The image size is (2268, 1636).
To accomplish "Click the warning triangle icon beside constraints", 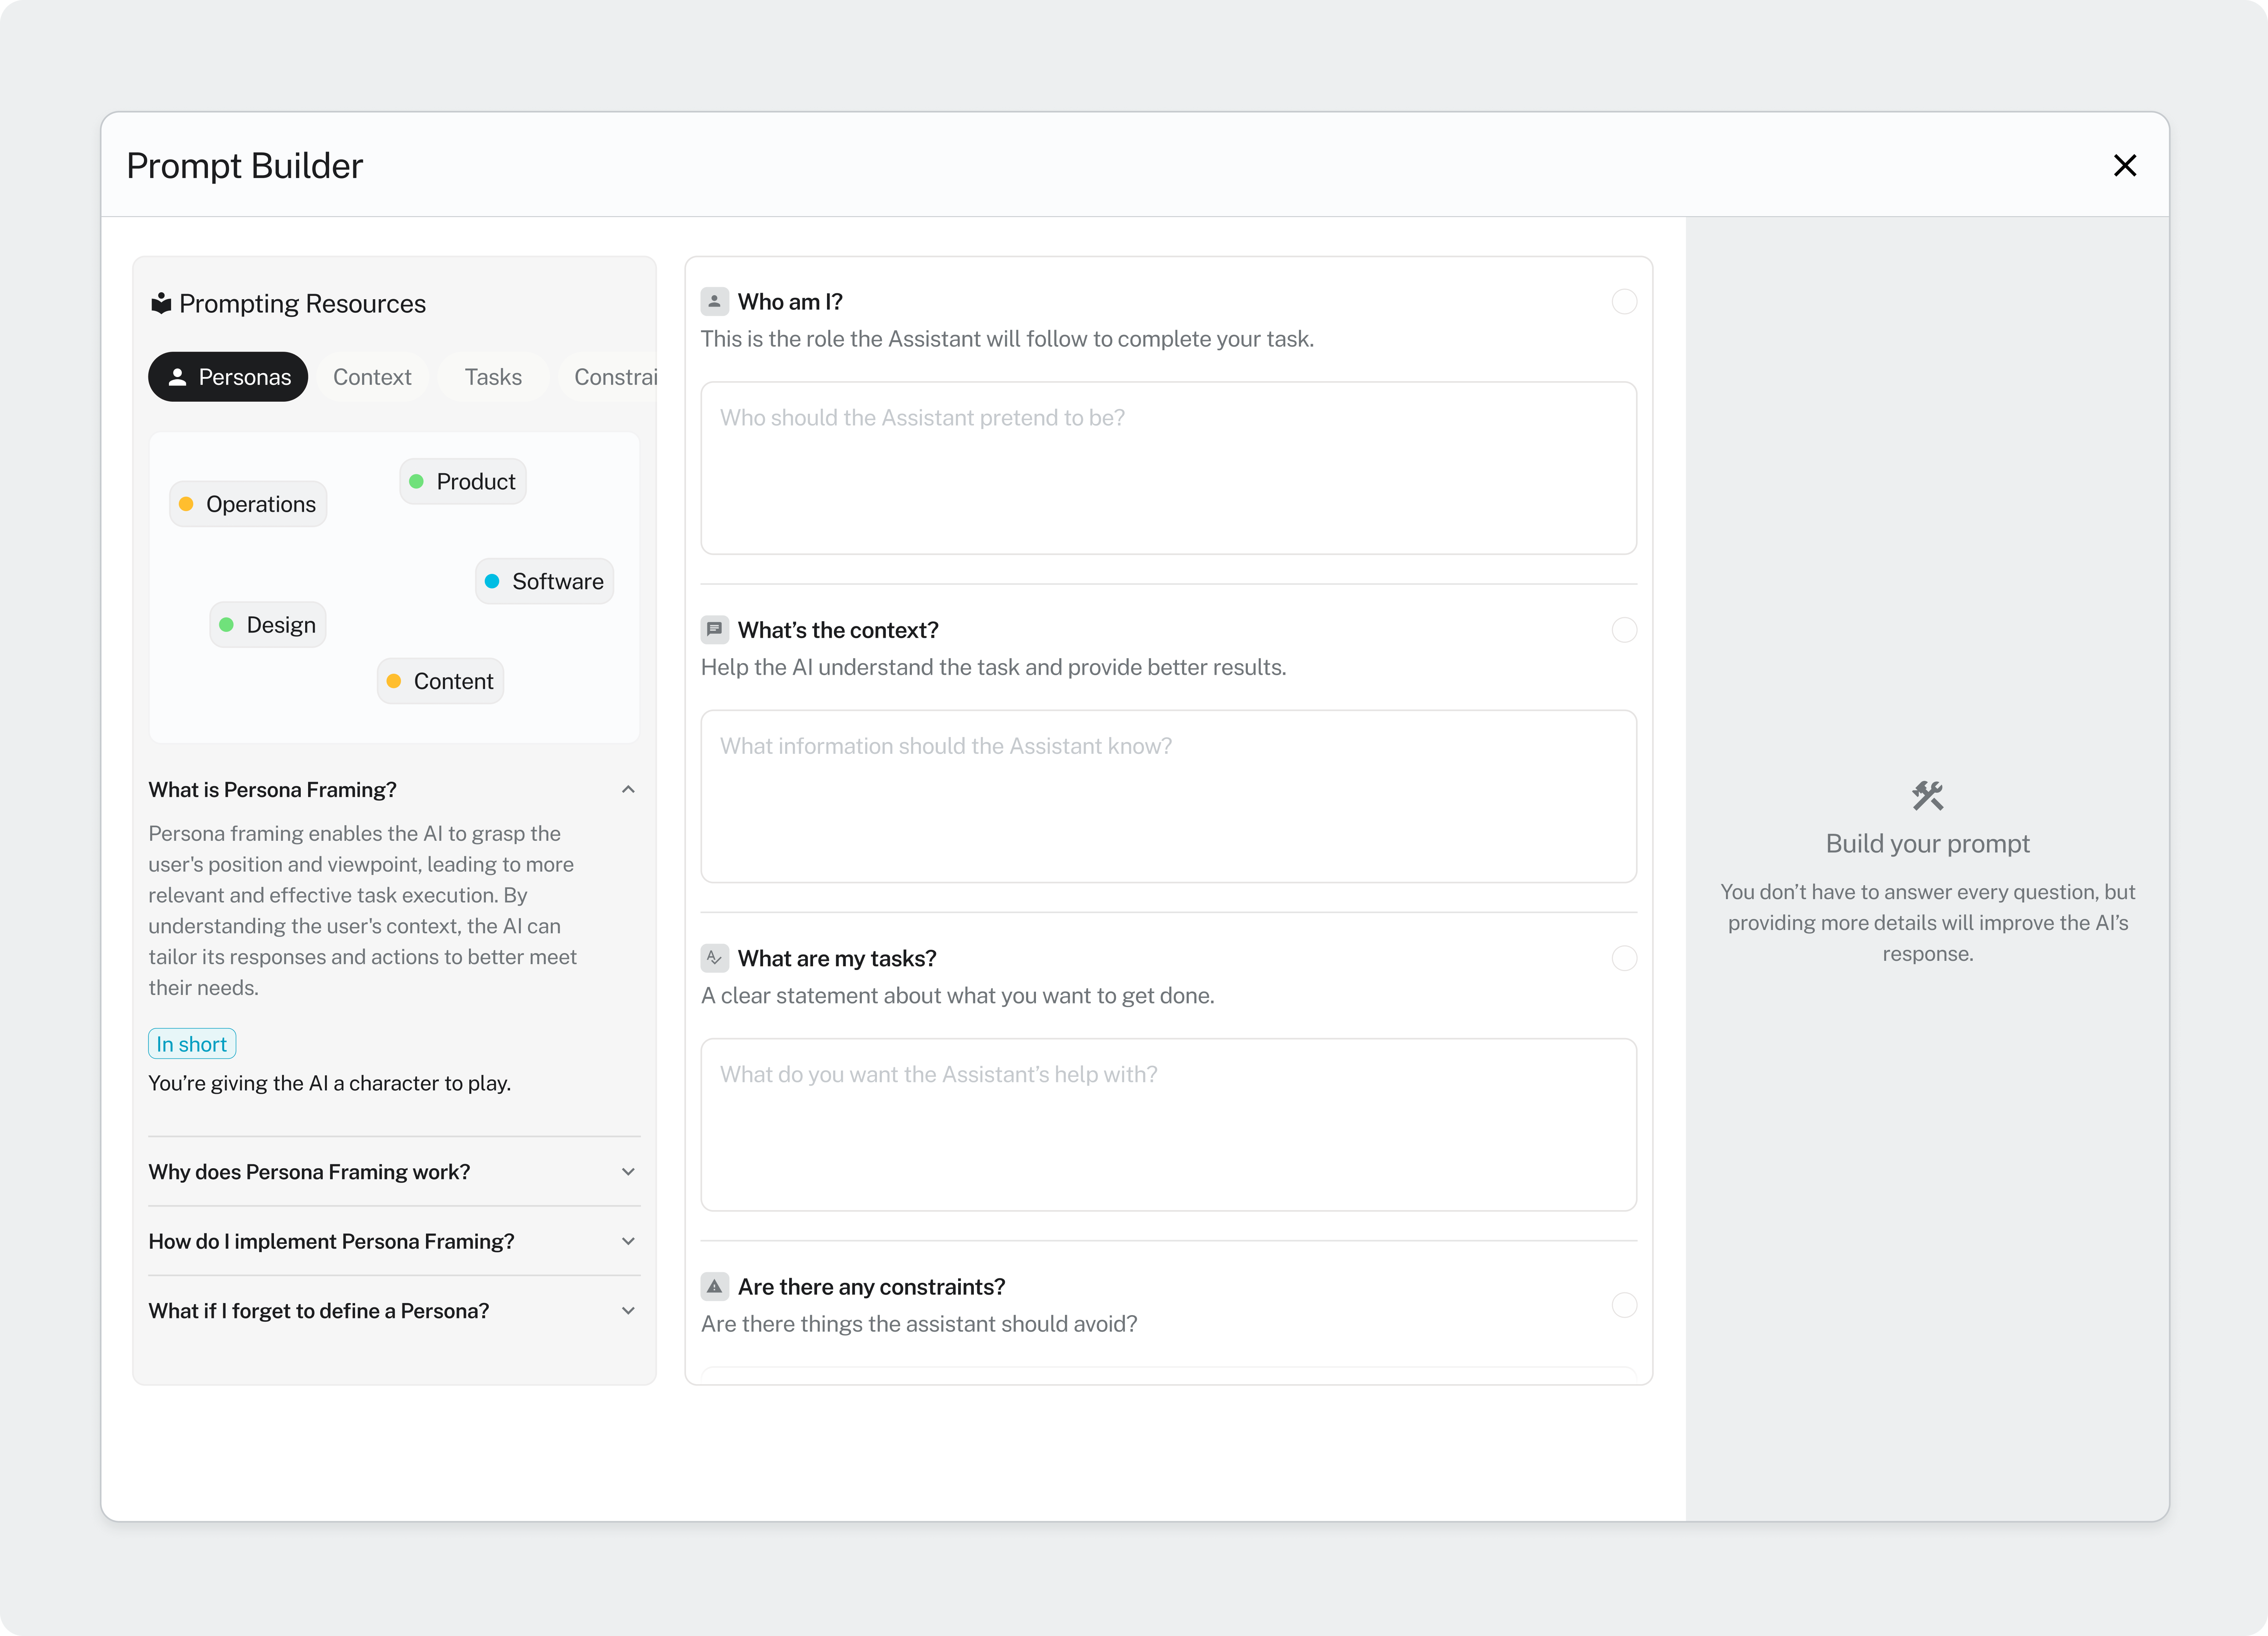I will (x=714, y=1286).
